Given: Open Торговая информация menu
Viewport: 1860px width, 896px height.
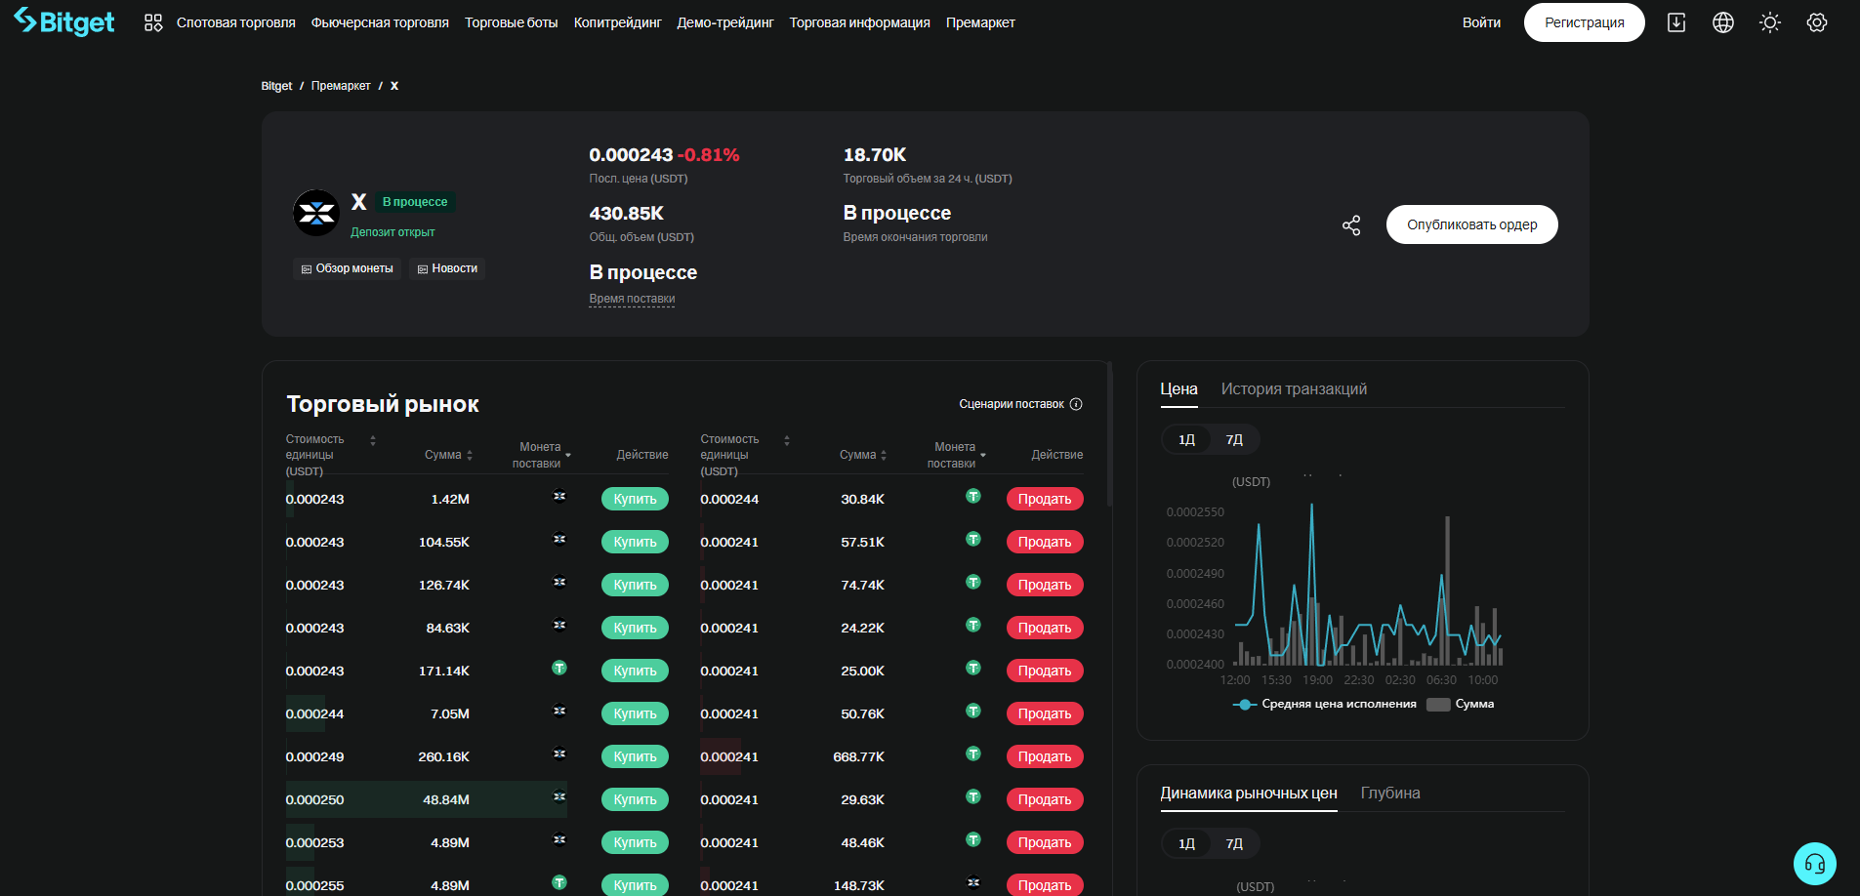Looking at the screenshot, I should (x=860, y=22).
